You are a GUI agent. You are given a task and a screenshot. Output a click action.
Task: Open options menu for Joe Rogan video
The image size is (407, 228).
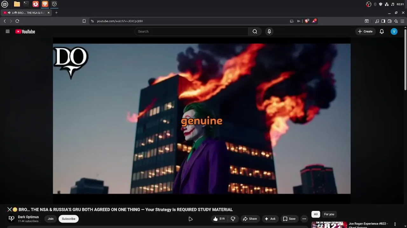(x=395, y=224)
